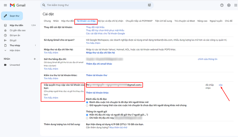The width and height of the screenshot is (238, 137).
Task: Click the star icon for Có gắn dấu sao
Action: click(x=5, y=30)
